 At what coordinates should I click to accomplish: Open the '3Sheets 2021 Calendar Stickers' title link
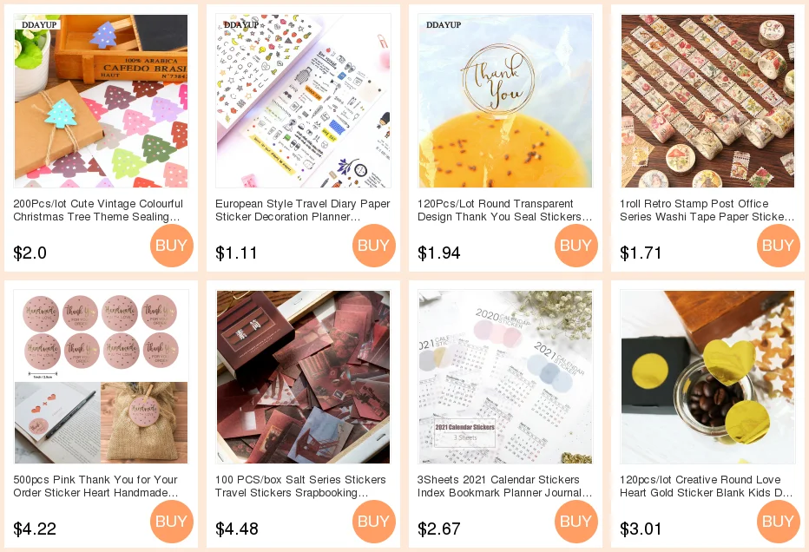[x=504, y=486]
